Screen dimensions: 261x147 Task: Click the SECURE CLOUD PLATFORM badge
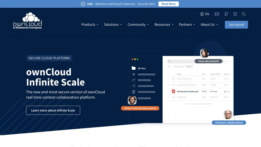pyautogui.click(x=49, y=58)
